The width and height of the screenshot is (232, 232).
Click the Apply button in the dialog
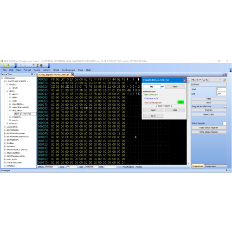click(x=175, y=87)
